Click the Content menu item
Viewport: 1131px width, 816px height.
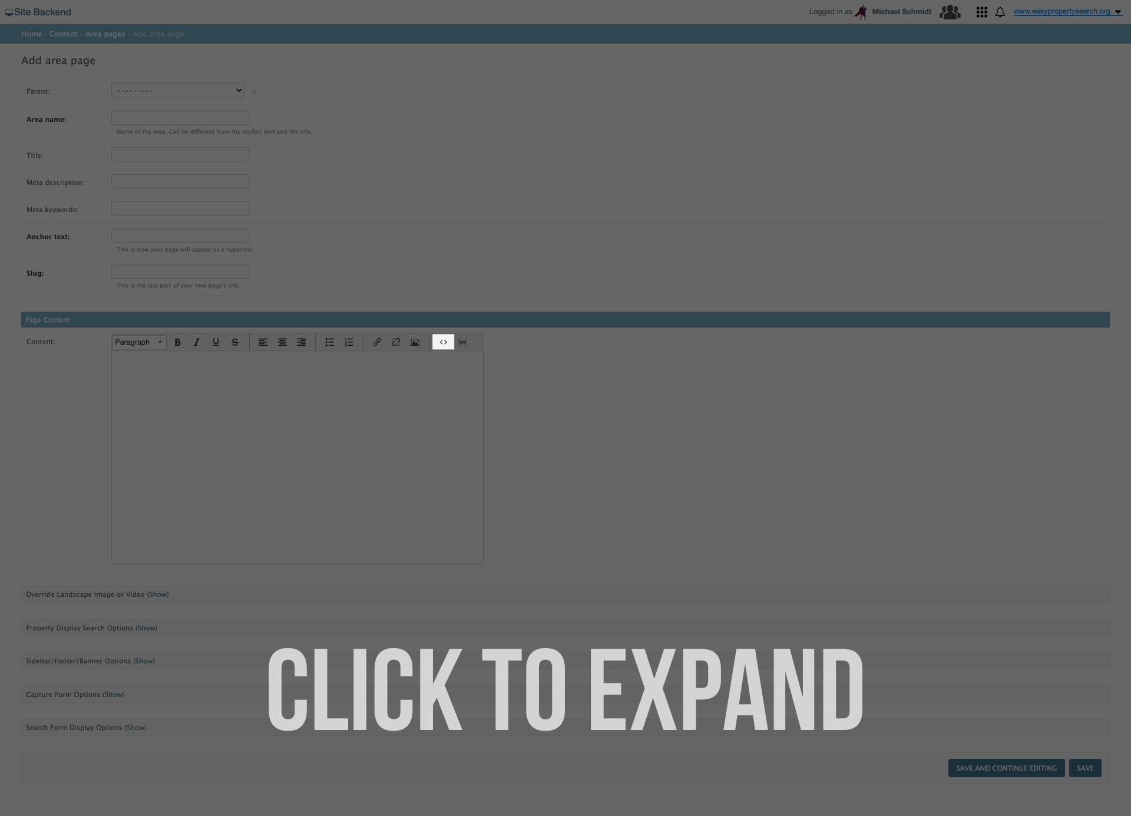(63, 34)
